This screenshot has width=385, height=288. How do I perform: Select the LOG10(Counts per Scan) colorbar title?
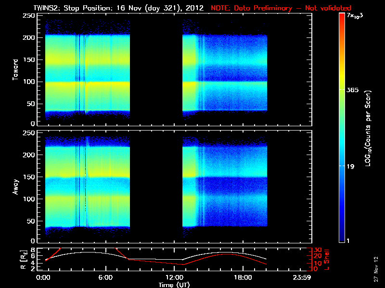pyautogui.click(x=368, y=128)
